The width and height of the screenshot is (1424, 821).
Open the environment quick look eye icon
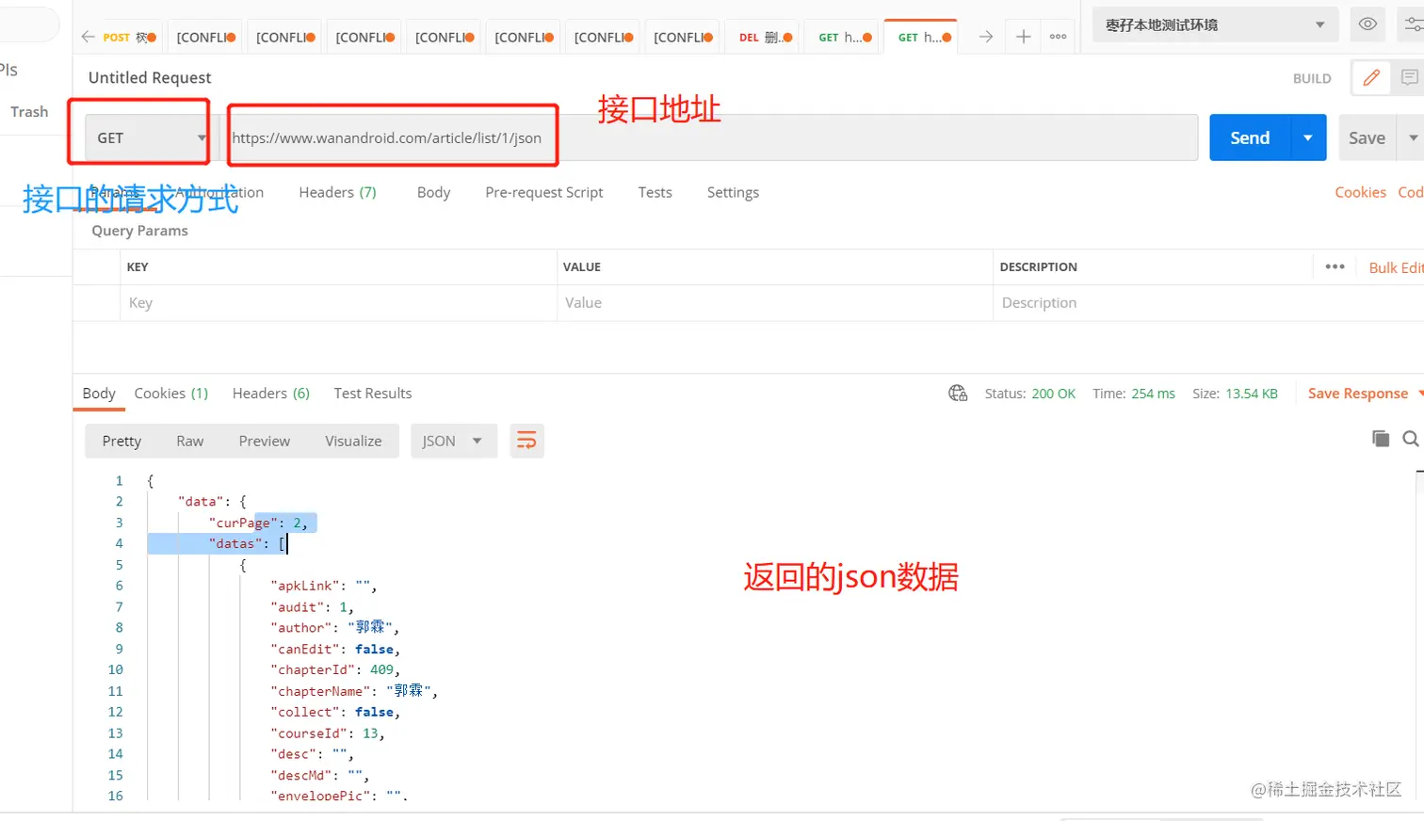pos(1367,24)
